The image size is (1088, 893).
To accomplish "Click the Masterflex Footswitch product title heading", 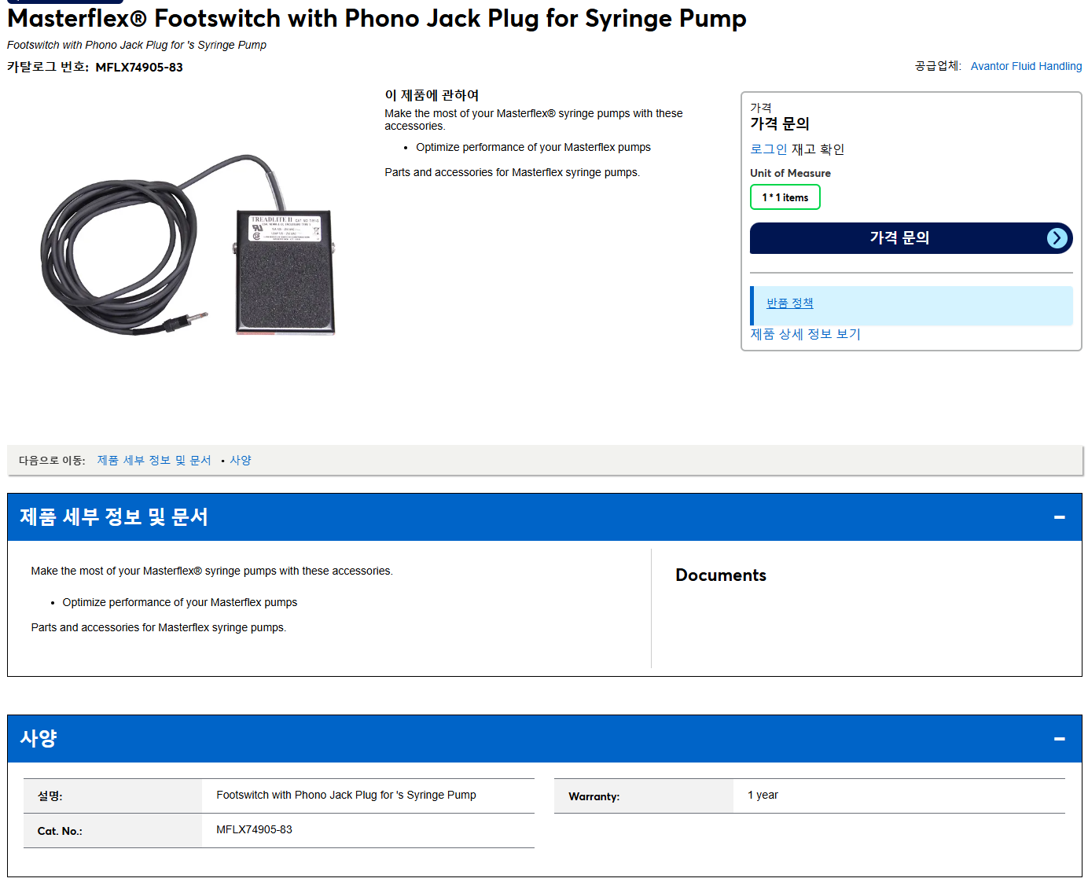I will point(377,18).
